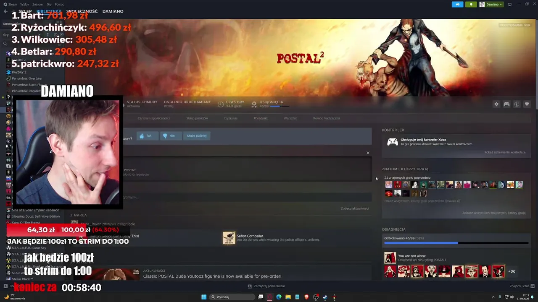
Task: Vote Tak with thumbs up button
Action: [148, 135]
